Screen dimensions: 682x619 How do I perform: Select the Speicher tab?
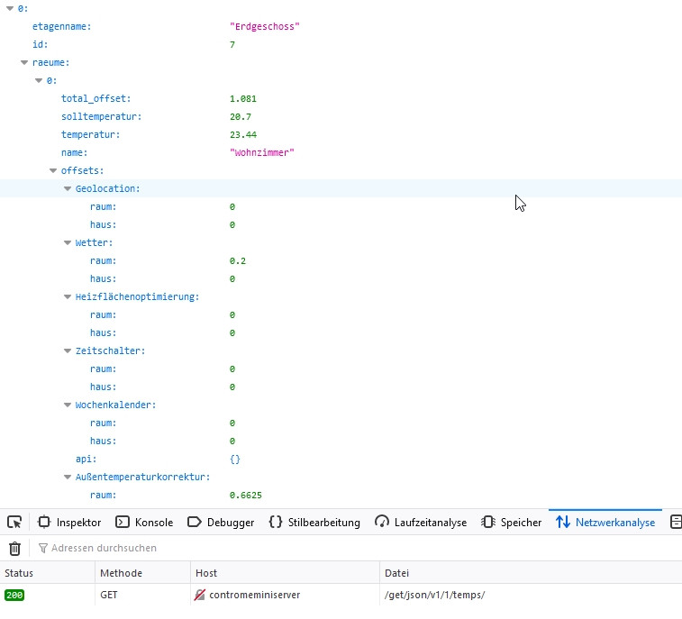[512, 522]
